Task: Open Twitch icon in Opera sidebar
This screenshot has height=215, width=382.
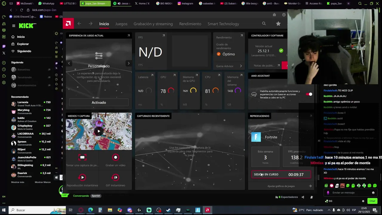Action: pyautogui.click(x=4, y=46)
